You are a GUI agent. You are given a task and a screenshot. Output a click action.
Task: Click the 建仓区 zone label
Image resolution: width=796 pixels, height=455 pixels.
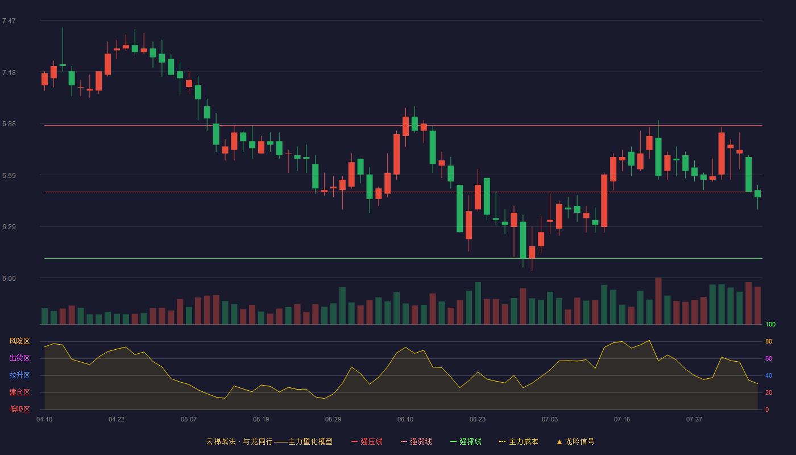click(19, 392)
